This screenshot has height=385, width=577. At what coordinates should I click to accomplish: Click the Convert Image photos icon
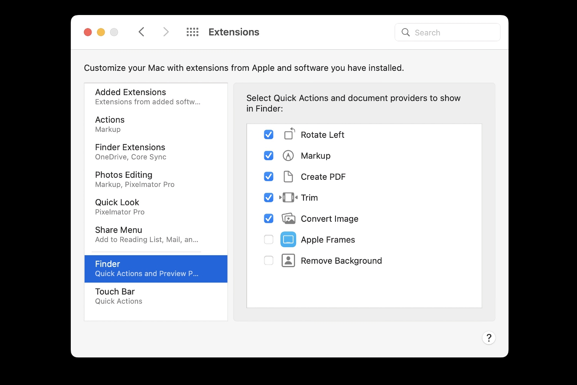[x=288, y=219]
